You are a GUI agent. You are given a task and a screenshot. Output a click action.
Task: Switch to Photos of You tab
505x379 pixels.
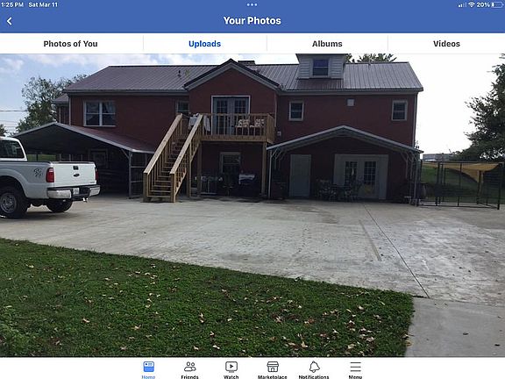click(70, 44)
